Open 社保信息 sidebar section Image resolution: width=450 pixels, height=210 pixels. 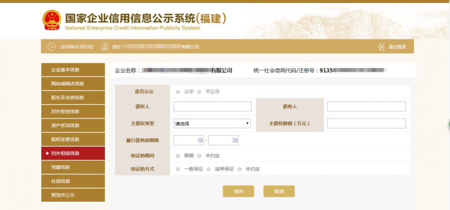click(x=73, y=181)
